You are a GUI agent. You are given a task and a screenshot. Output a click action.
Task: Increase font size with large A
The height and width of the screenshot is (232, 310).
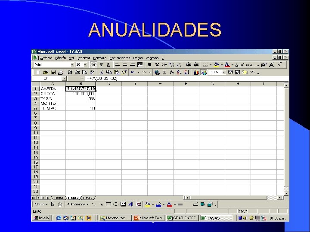pyautogui.click(x=272, y=65)
